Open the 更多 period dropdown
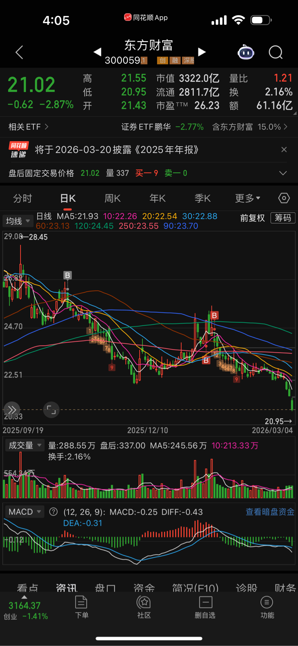The image size is (298, 646). (x=248, y=198)
